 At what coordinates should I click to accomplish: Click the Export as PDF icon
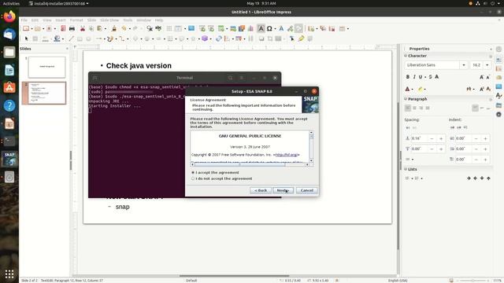tap(63, 28)
